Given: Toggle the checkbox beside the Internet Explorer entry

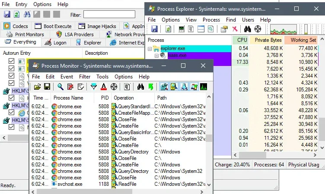Looking at the screenshot, I should 11,113.
